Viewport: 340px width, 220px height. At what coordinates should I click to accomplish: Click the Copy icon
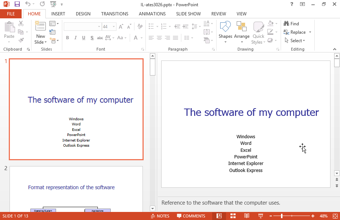(x=21, y=32)
